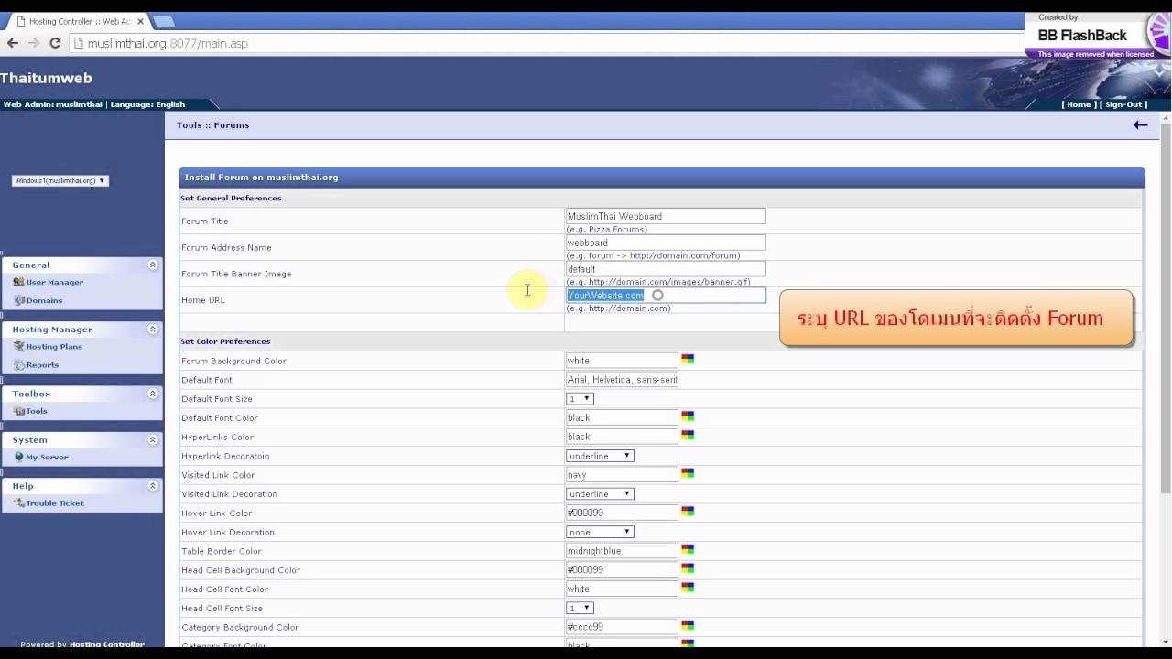Open the Trouble Ticket link
Screen dimensions: 1172x659
click(x=55, y=503)
